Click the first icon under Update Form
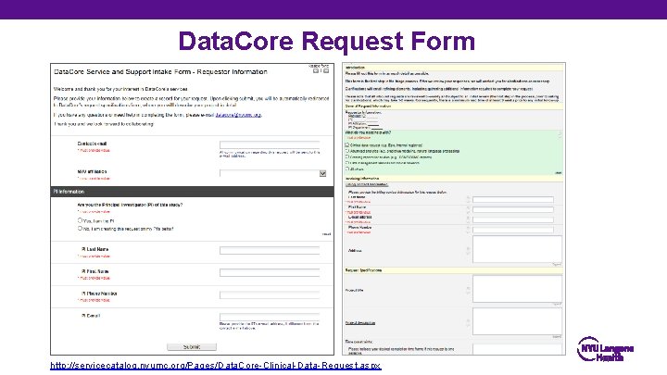Screen dimensions: 667x375 pos(316,71)
